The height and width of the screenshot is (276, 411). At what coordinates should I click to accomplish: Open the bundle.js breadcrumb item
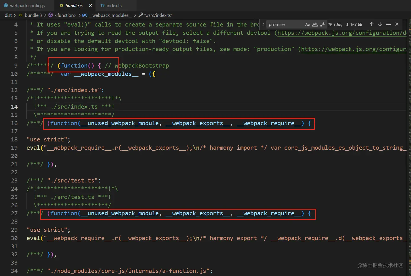pyautogui.click(x=33, y=15)
